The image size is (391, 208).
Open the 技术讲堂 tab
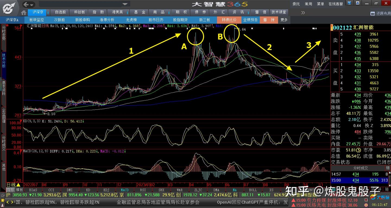(279, 12)
